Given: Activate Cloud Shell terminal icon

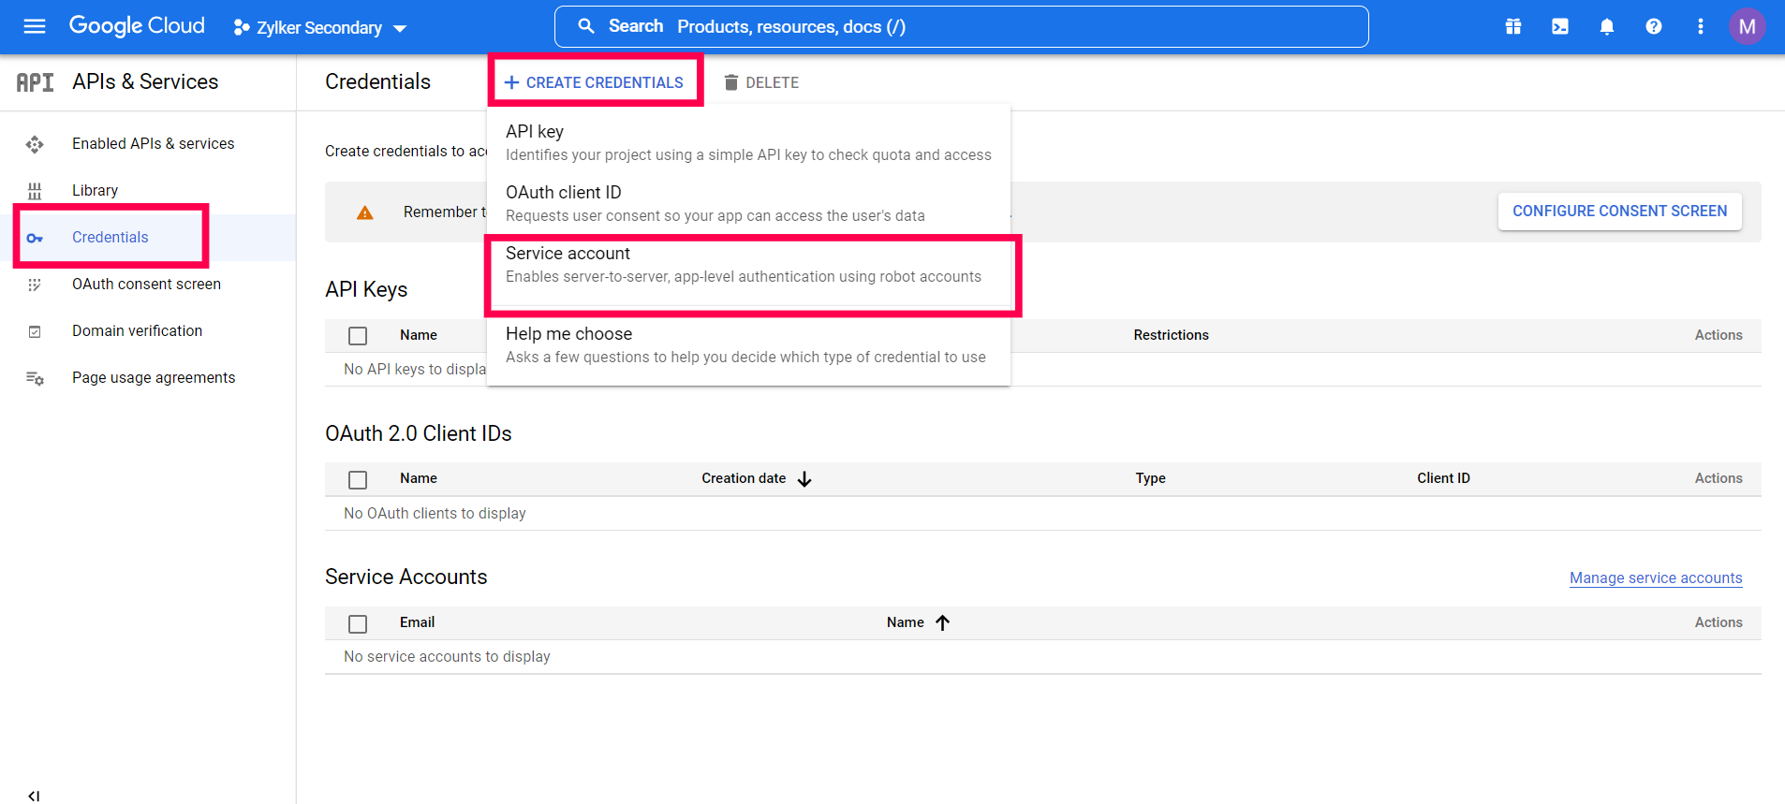Looking at the screenshot, I should 1560,26.
